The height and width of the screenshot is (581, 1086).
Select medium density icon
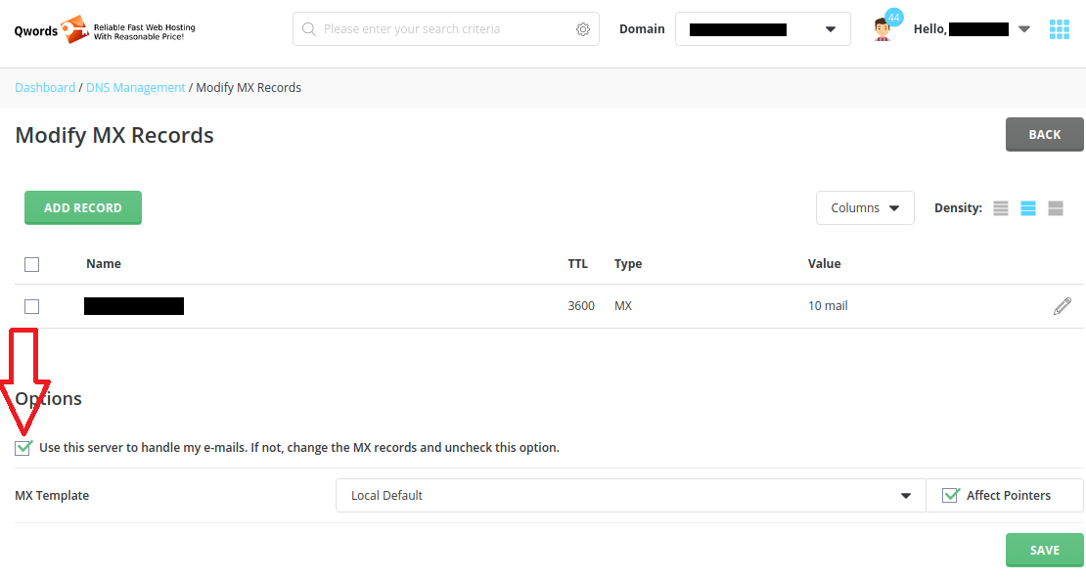tap(1028, 208)
